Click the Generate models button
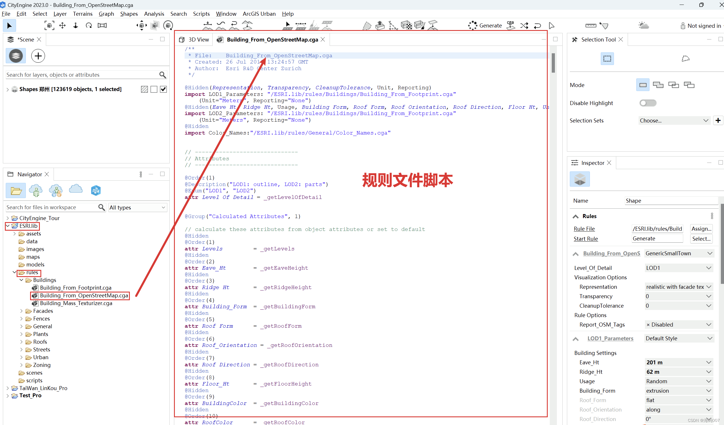Viewport: 724px width, 425px height. point(485,25)
